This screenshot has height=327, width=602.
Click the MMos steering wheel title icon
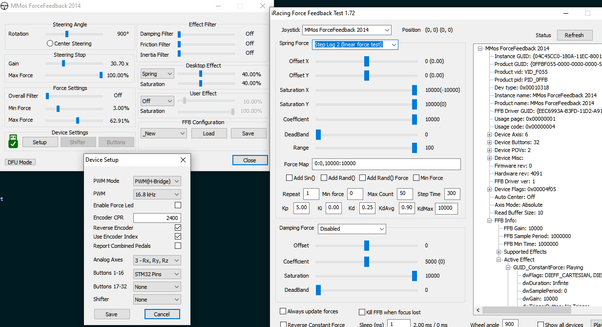(5, 6)
